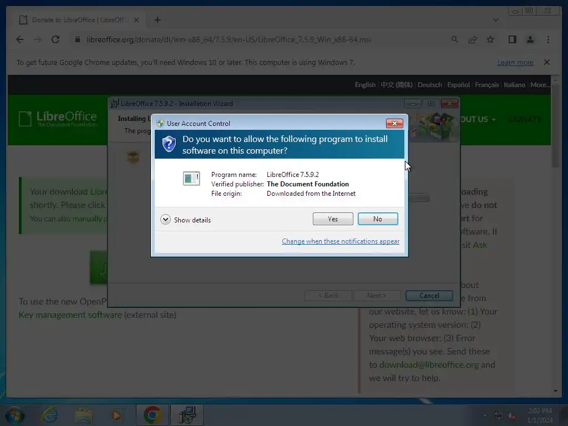
Task: Click the Chrome address bar URL
Action: coord(228,39)
